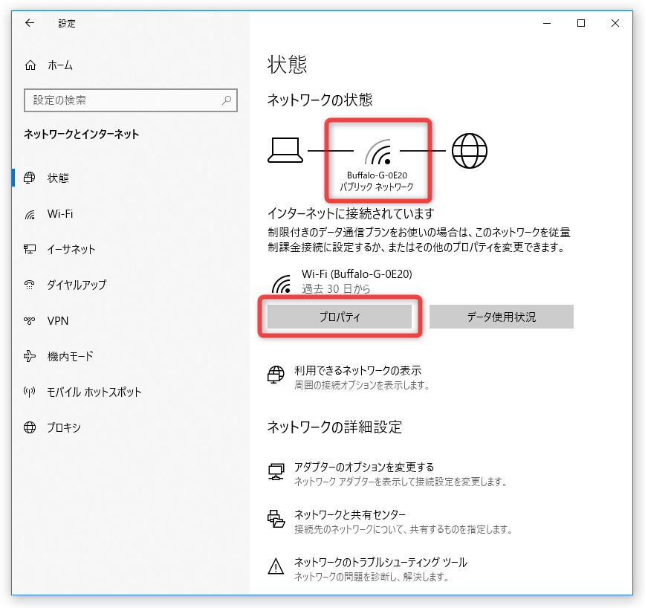
Task: Click the Wi-Fi signal icon in network diagram
Action: click(378, 152)
